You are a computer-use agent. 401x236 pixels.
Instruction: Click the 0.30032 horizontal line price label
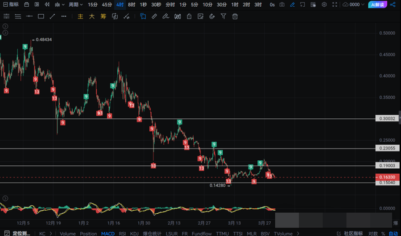click(x=387, y=118)
